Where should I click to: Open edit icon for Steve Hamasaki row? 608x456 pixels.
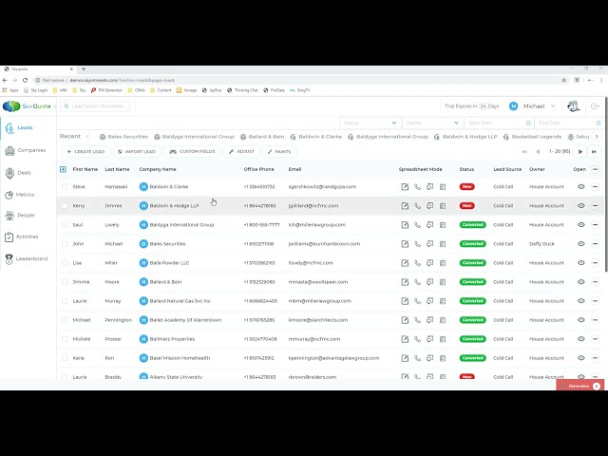405,187
